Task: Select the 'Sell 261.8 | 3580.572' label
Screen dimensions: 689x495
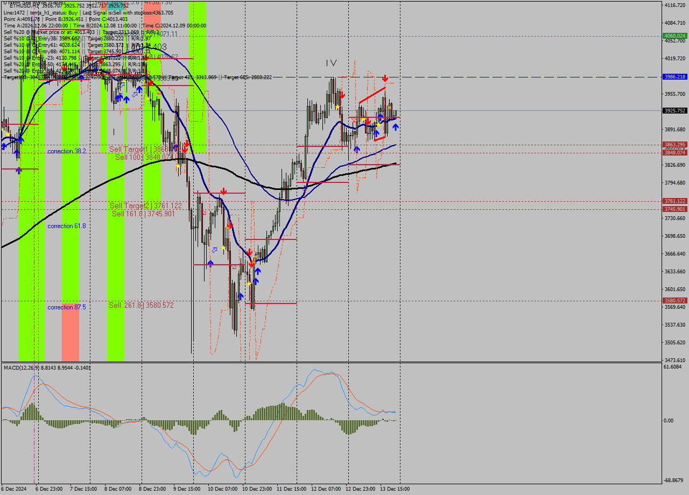Action: 141,305
